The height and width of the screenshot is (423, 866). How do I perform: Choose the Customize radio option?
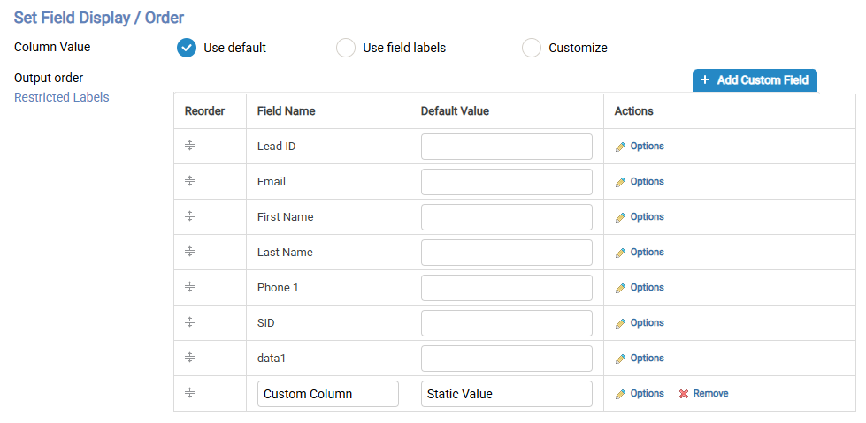click(532, 48)
